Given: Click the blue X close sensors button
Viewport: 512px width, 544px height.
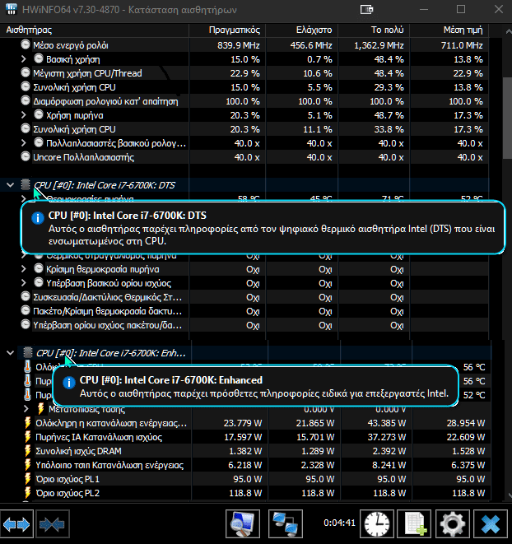Looking at the screenshot, I should coord(491,523).
